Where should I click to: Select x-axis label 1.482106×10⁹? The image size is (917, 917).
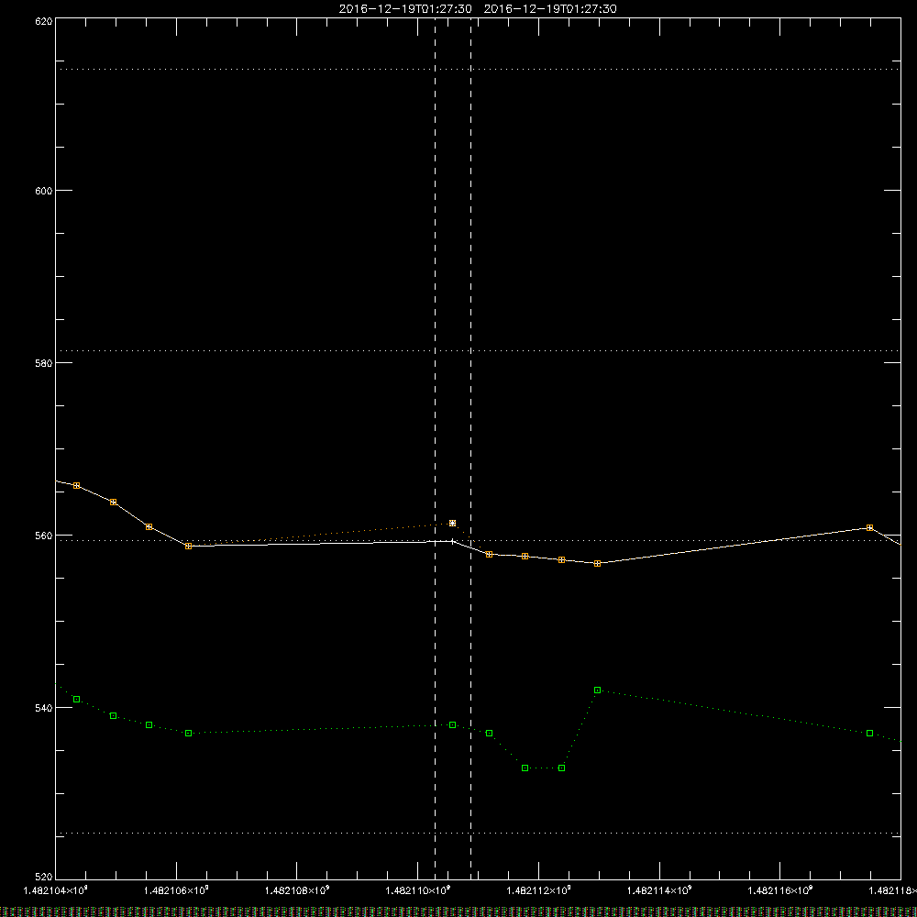click(x=176, y=890)
